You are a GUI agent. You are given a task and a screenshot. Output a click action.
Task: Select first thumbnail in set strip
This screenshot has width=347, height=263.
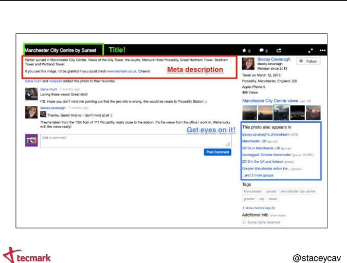tap(249, 112)
